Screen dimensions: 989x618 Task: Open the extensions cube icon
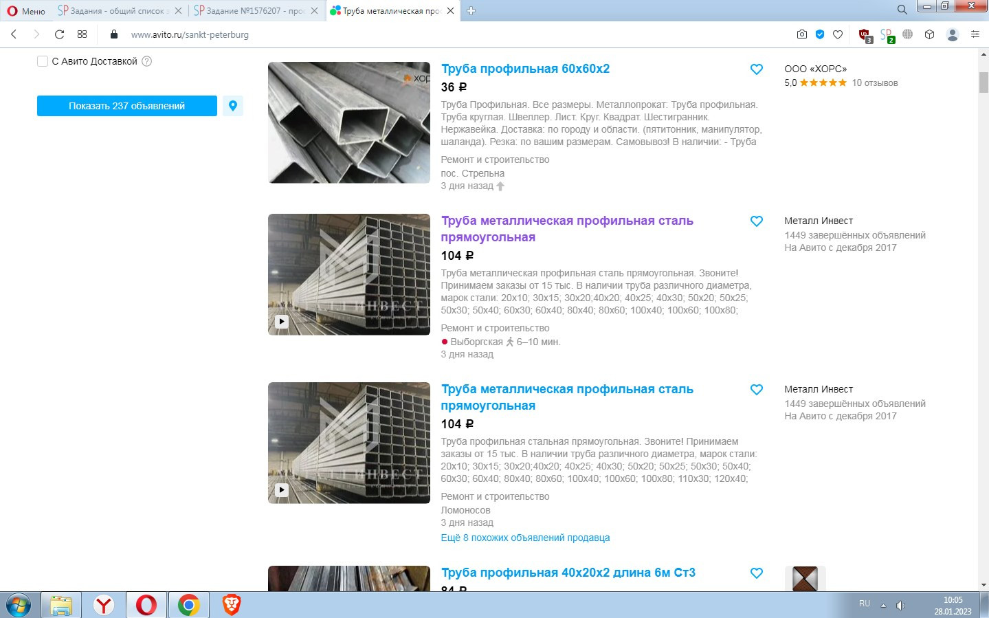tap(930, 34)
